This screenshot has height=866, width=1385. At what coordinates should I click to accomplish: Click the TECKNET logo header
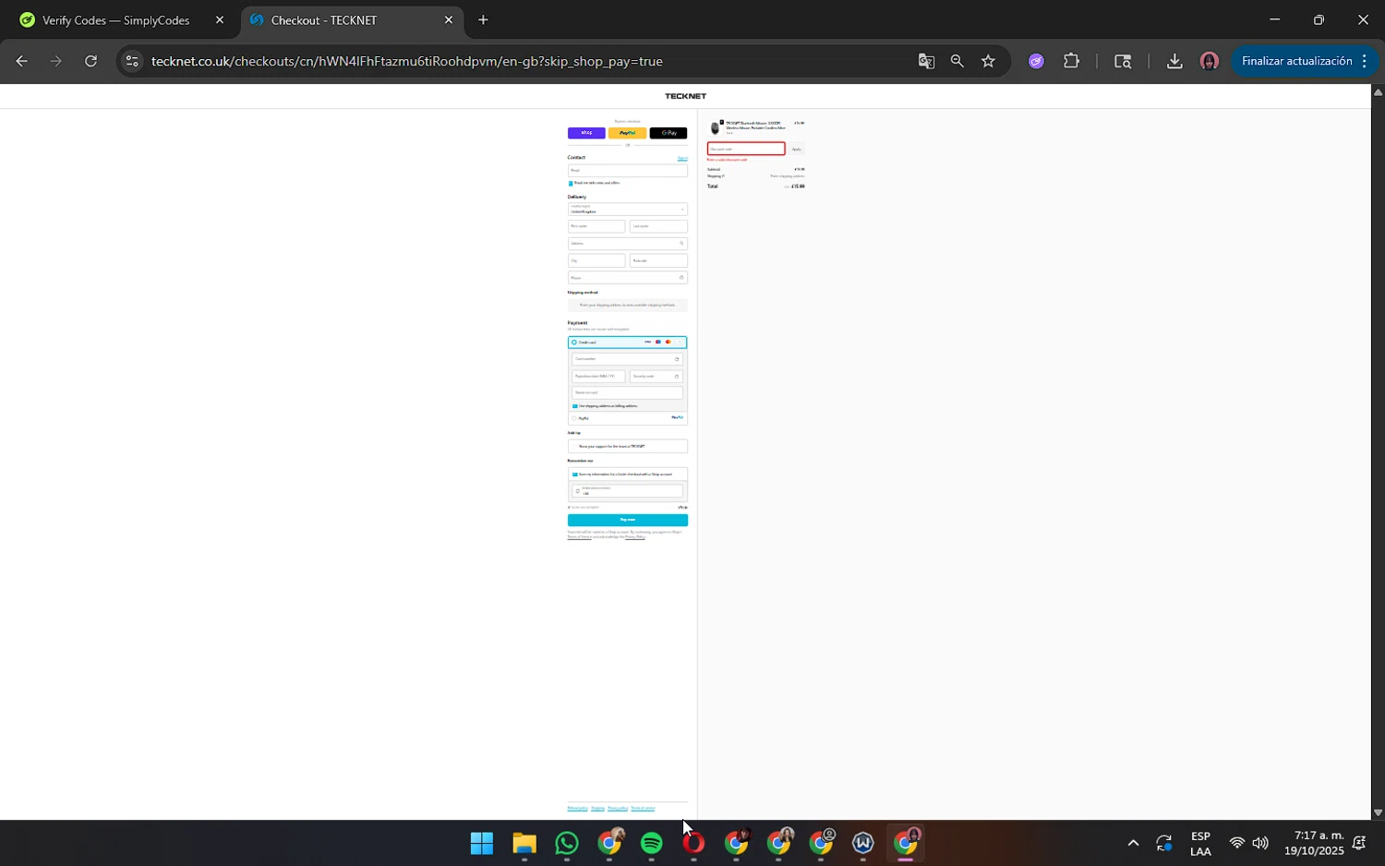click(685, 96)
